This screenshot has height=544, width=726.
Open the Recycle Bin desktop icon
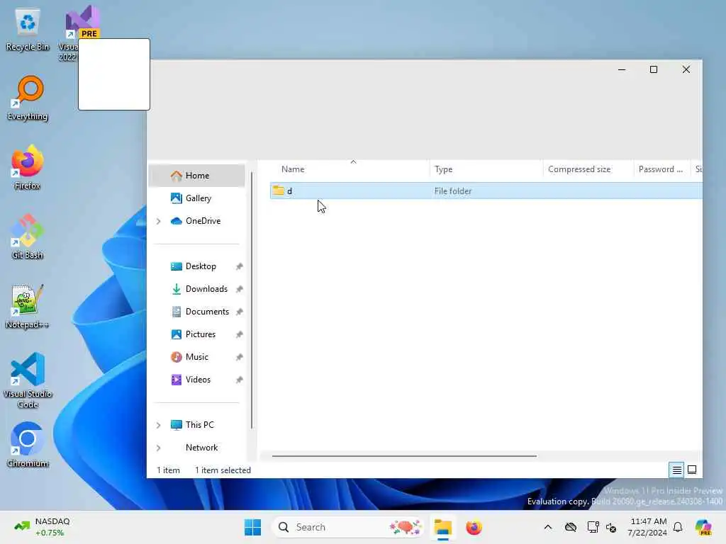pyautogui.click(x=28, y=30)
